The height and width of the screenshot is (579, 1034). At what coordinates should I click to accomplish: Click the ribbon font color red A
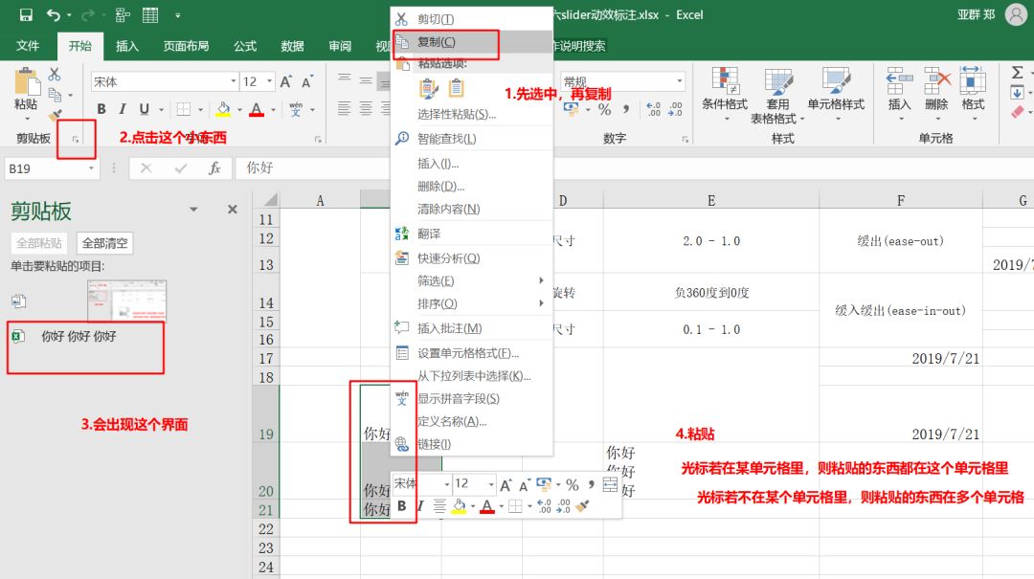[x=257, y=109]
